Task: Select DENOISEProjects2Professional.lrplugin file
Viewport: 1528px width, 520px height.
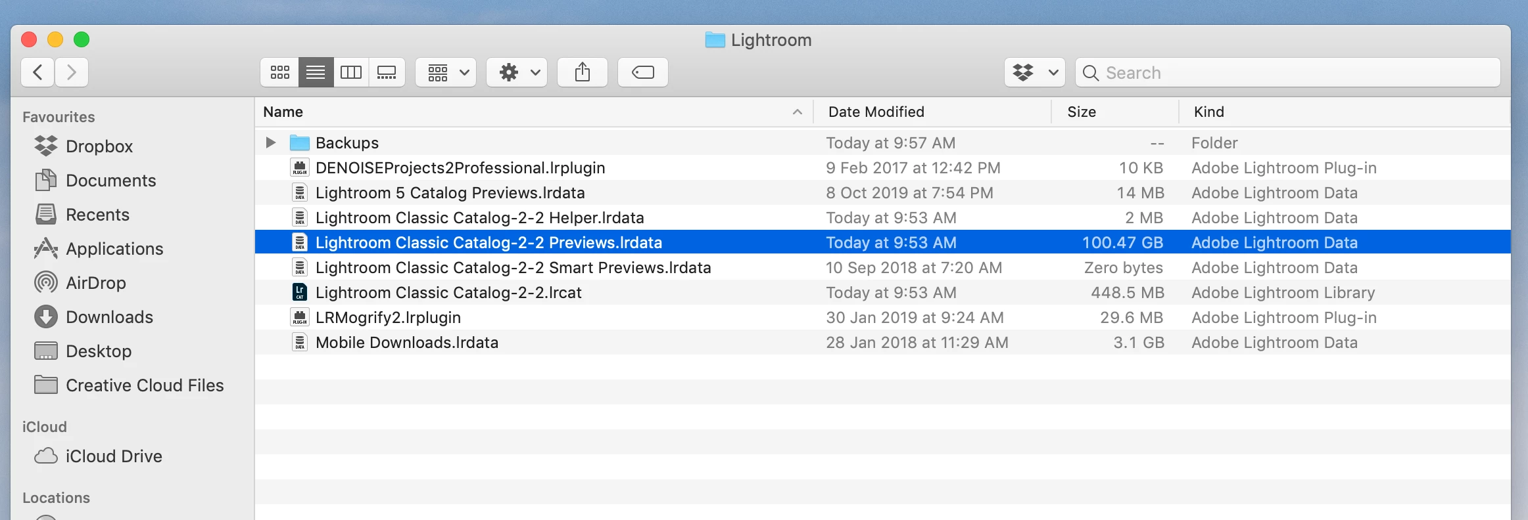Action: 460,167
